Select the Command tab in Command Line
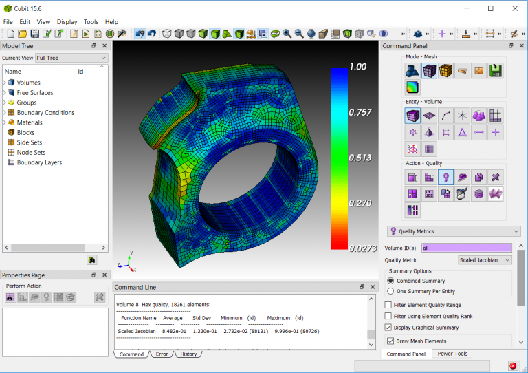Viewport: 528px width, 373px height. coord(131,354)
